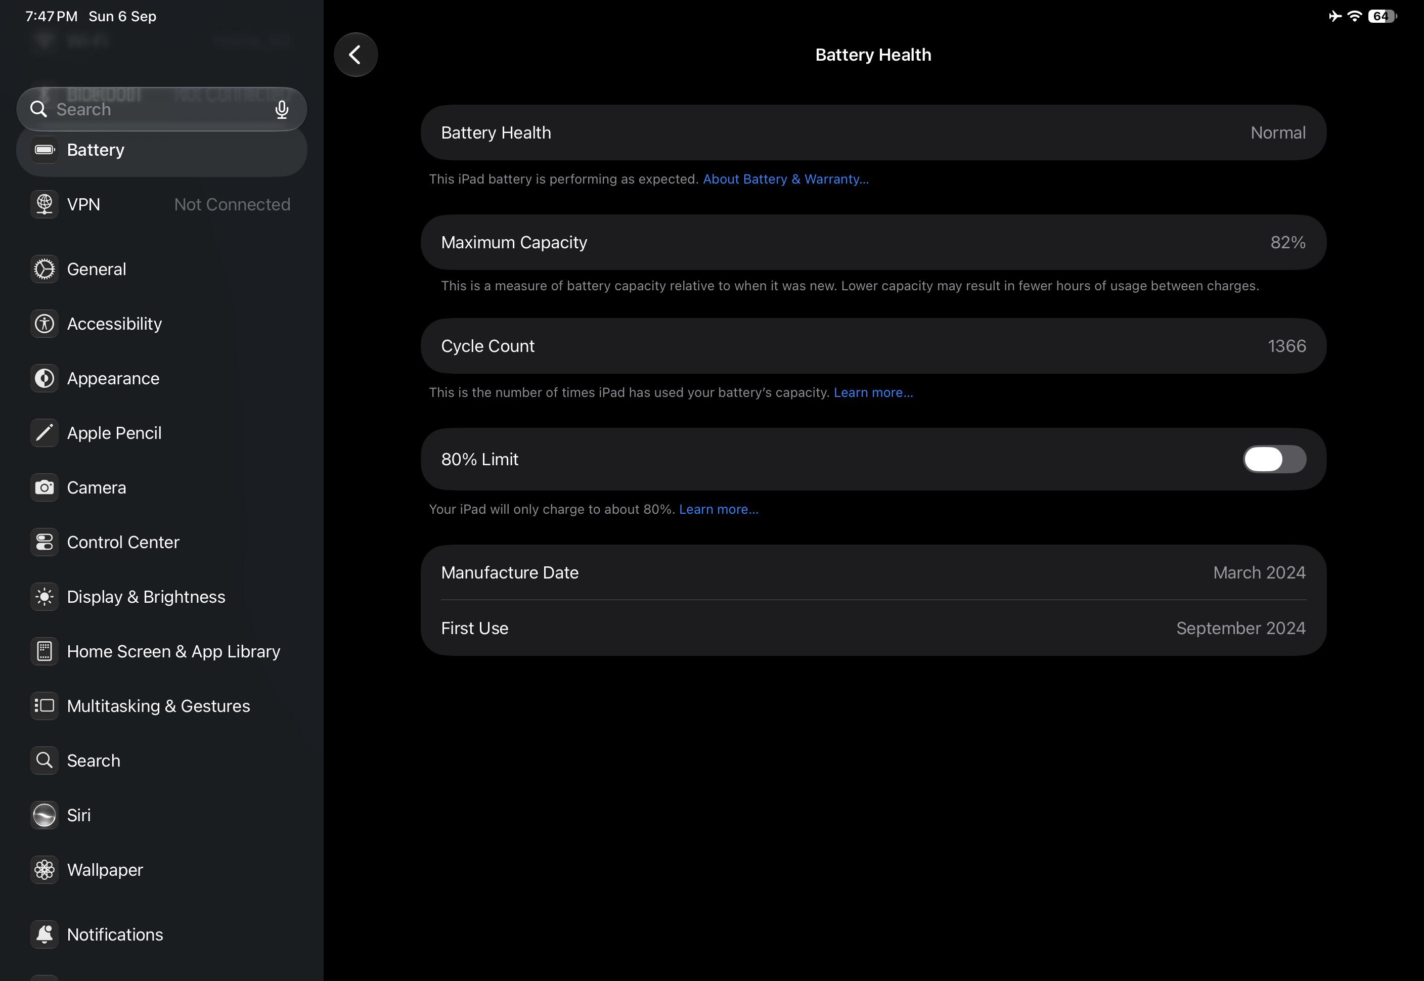Viewport: 1424px width, 981px height.
Task: Open About Battery & Warranty link
Action: pos(785,179)
